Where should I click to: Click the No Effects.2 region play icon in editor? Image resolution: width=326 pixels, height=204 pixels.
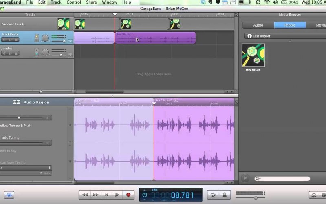coord(176,100)
